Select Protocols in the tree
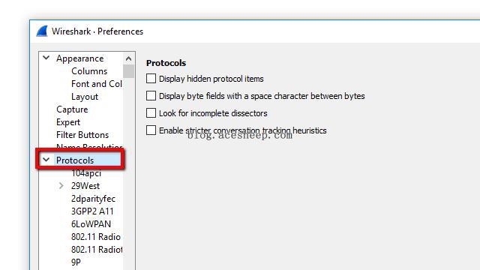Screen dimensions: 480x270 tap(75, 160)
